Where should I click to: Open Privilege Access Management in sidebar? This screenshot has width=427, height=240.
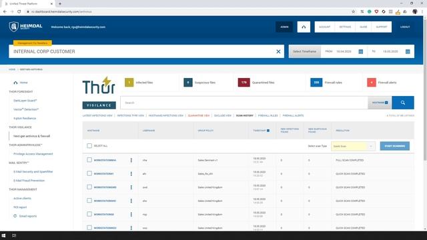coord(33,154)
